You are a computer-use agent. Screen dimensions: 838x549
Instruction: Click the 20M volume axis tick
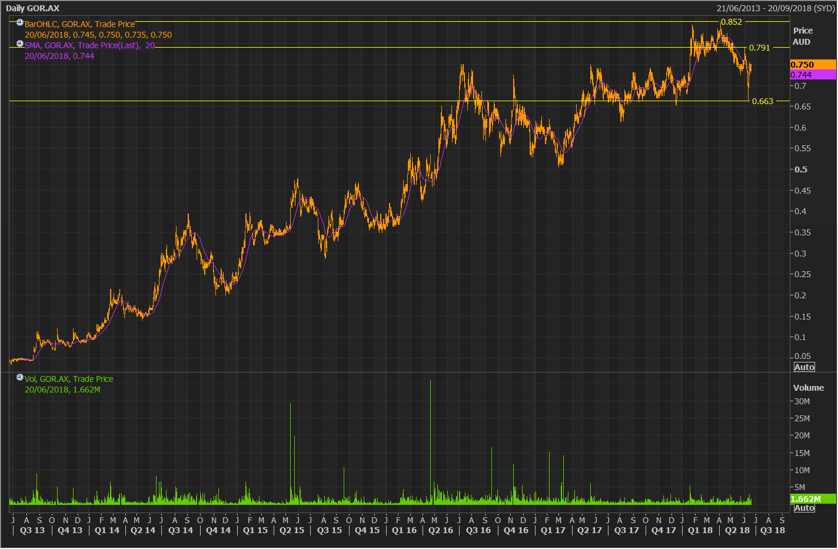802,435
